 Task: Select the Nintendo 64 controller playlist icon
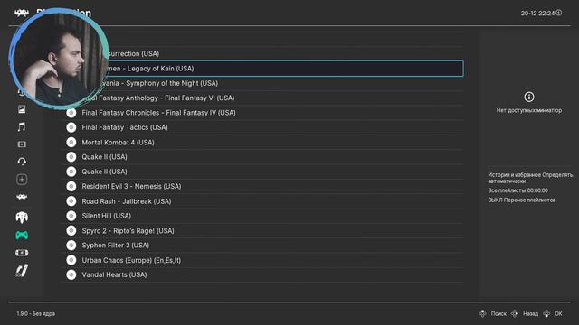tap(22, 217)
